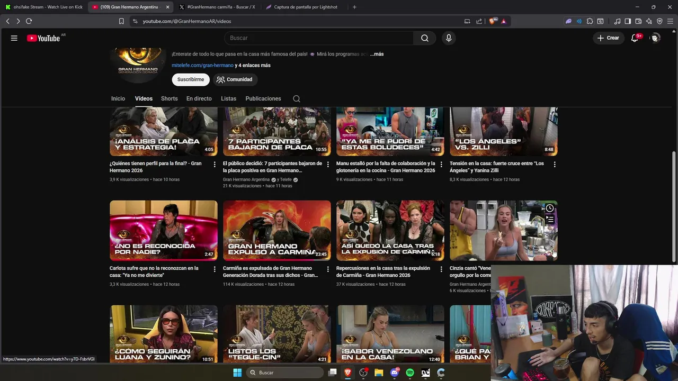This screenshot has height=381, width=678.
Task: Open options for "Manu estalló" video
Action: (441, 165)
